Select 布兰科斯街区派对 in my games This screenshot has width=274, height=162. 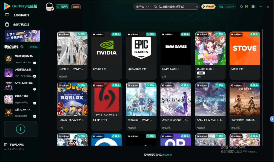20,86
